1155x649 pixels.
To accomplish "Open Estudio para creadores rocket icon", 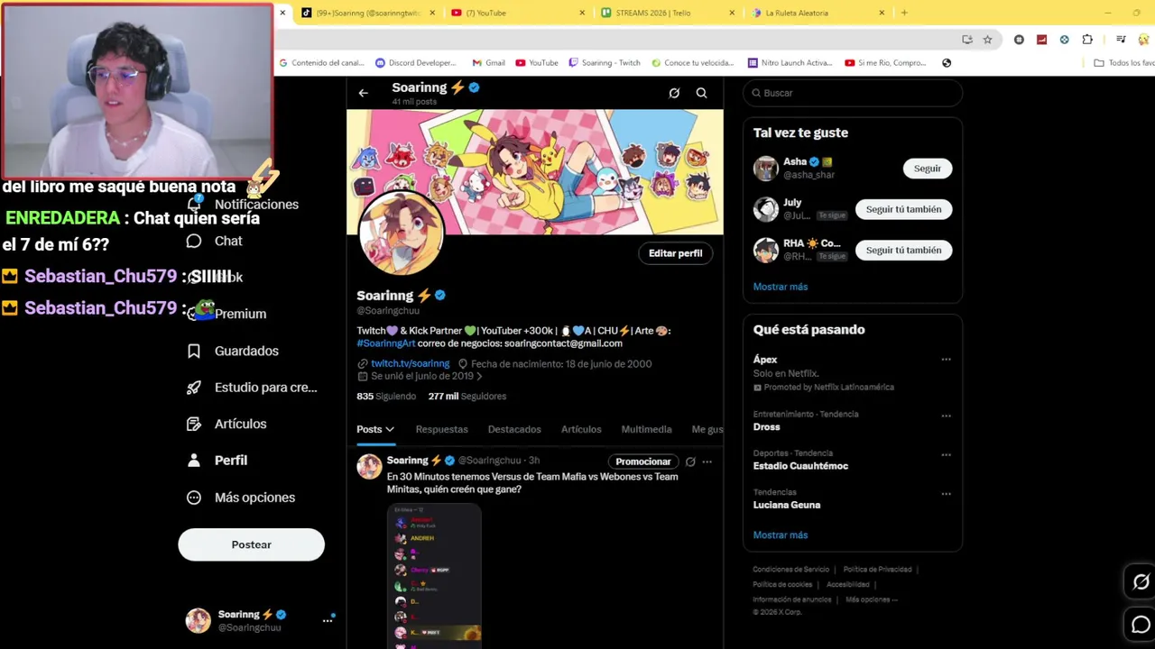I will (193, 388).
